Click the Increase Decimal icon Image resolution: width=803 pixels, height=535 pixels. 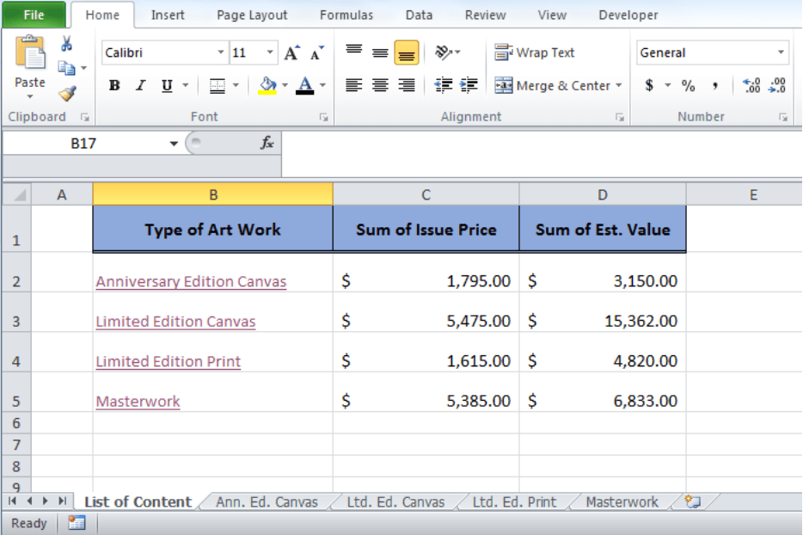(751, 85)
